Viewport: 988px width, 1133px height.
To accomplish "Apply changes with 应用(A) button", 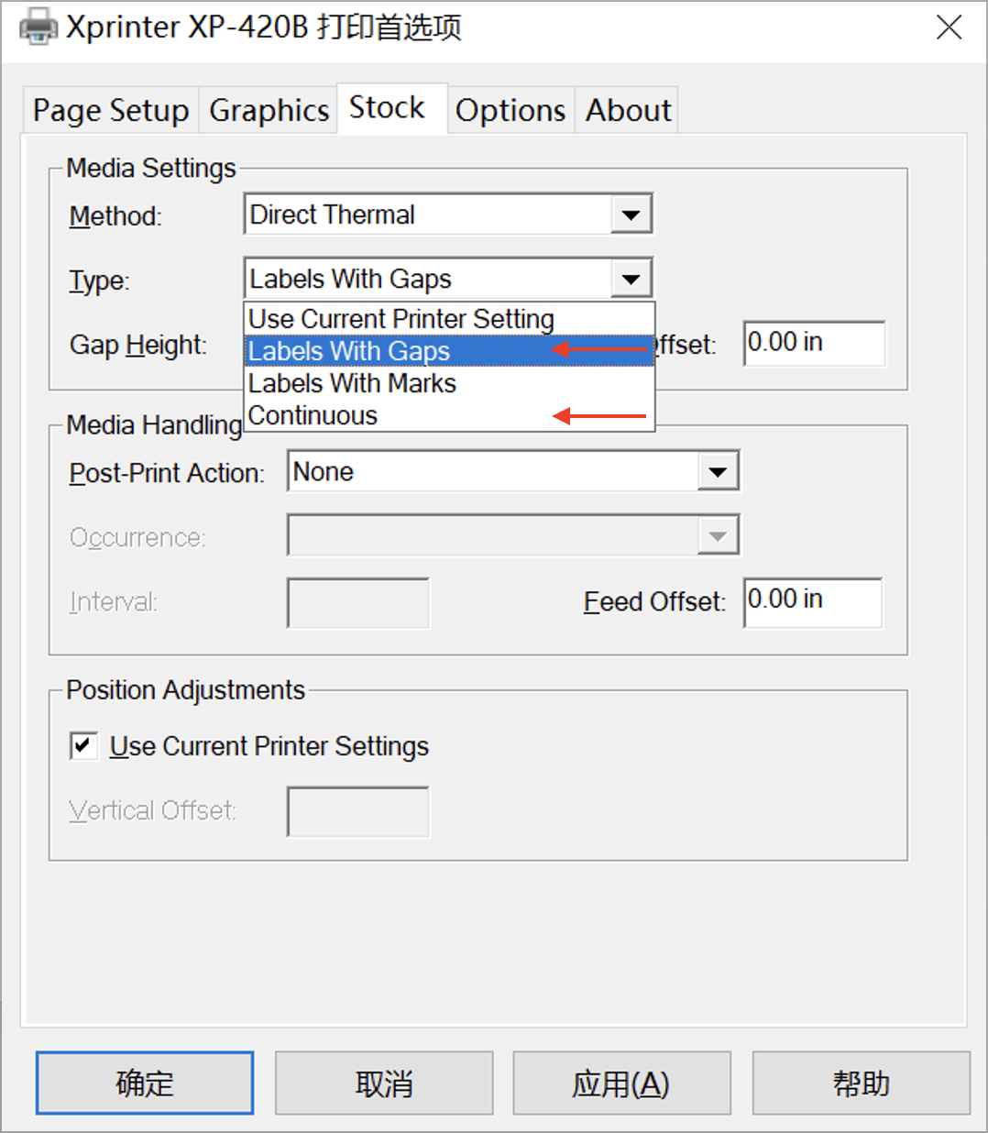I will point(621,1083).
